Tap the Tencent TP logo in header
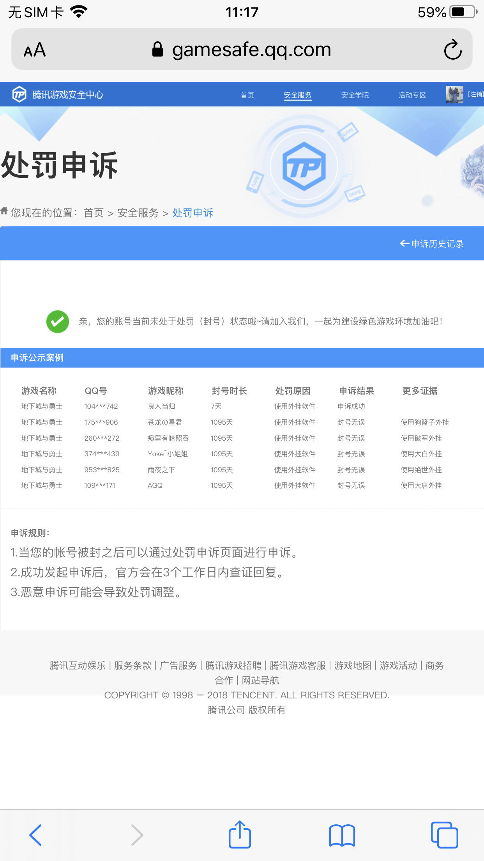Screen dimensions: 484x861 19,94
